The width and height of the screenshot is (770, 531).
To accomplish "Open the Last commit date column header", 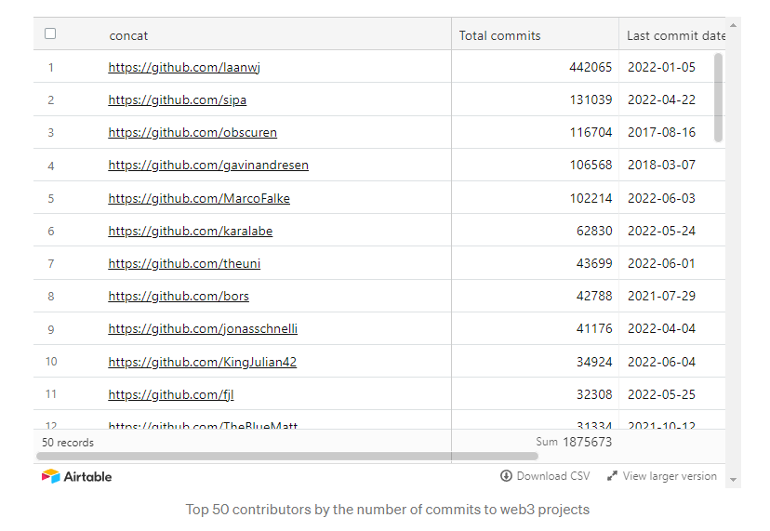I will click(675, 35).
